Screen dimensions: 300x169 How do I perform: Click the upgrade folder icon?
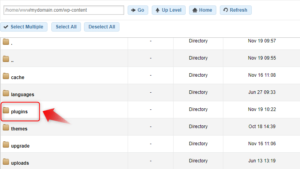point(6,145)
